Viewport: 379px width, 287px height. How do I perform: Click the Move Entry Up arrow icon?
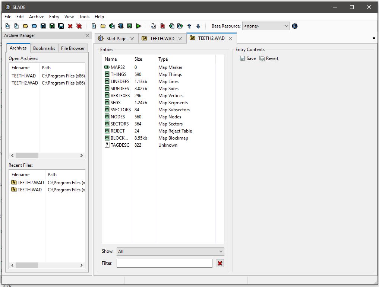(x=189, y=26)
